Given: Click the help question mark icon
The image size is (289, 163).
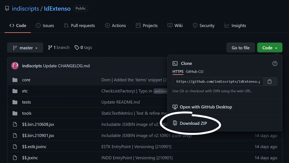Looking at the screenshot, I should coord(275,63).
